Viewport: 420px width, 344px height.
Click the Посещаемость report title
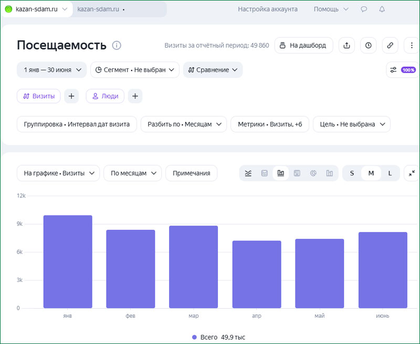point(61,45)
